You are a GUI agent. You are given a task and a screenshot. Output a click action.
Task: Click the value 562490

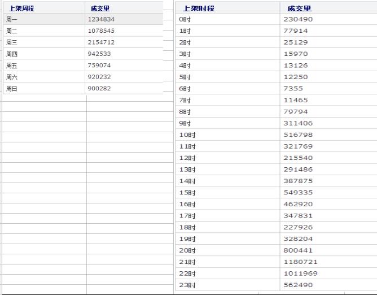298,285
